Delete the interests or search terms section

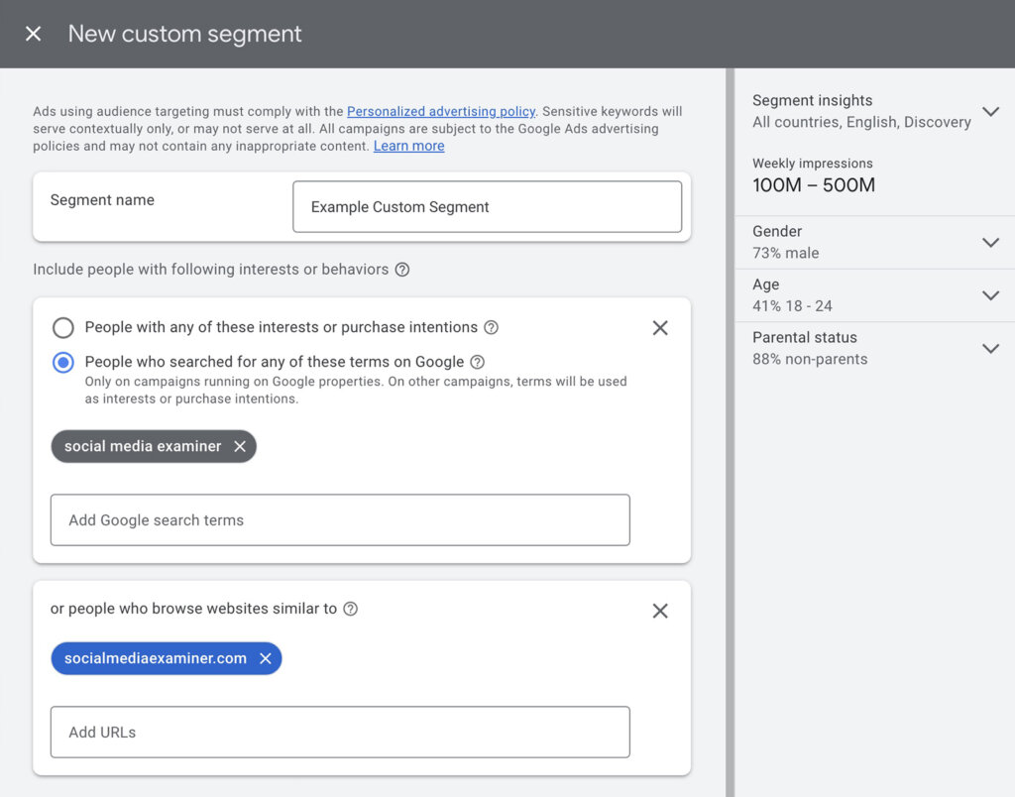pyautogui.click(x=660, y=328)
